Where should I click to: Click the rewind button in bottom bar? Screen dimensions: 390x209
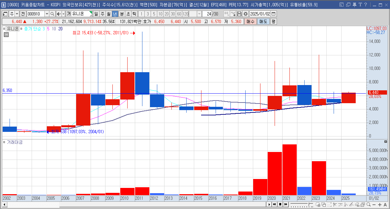[x=274, y=204]
